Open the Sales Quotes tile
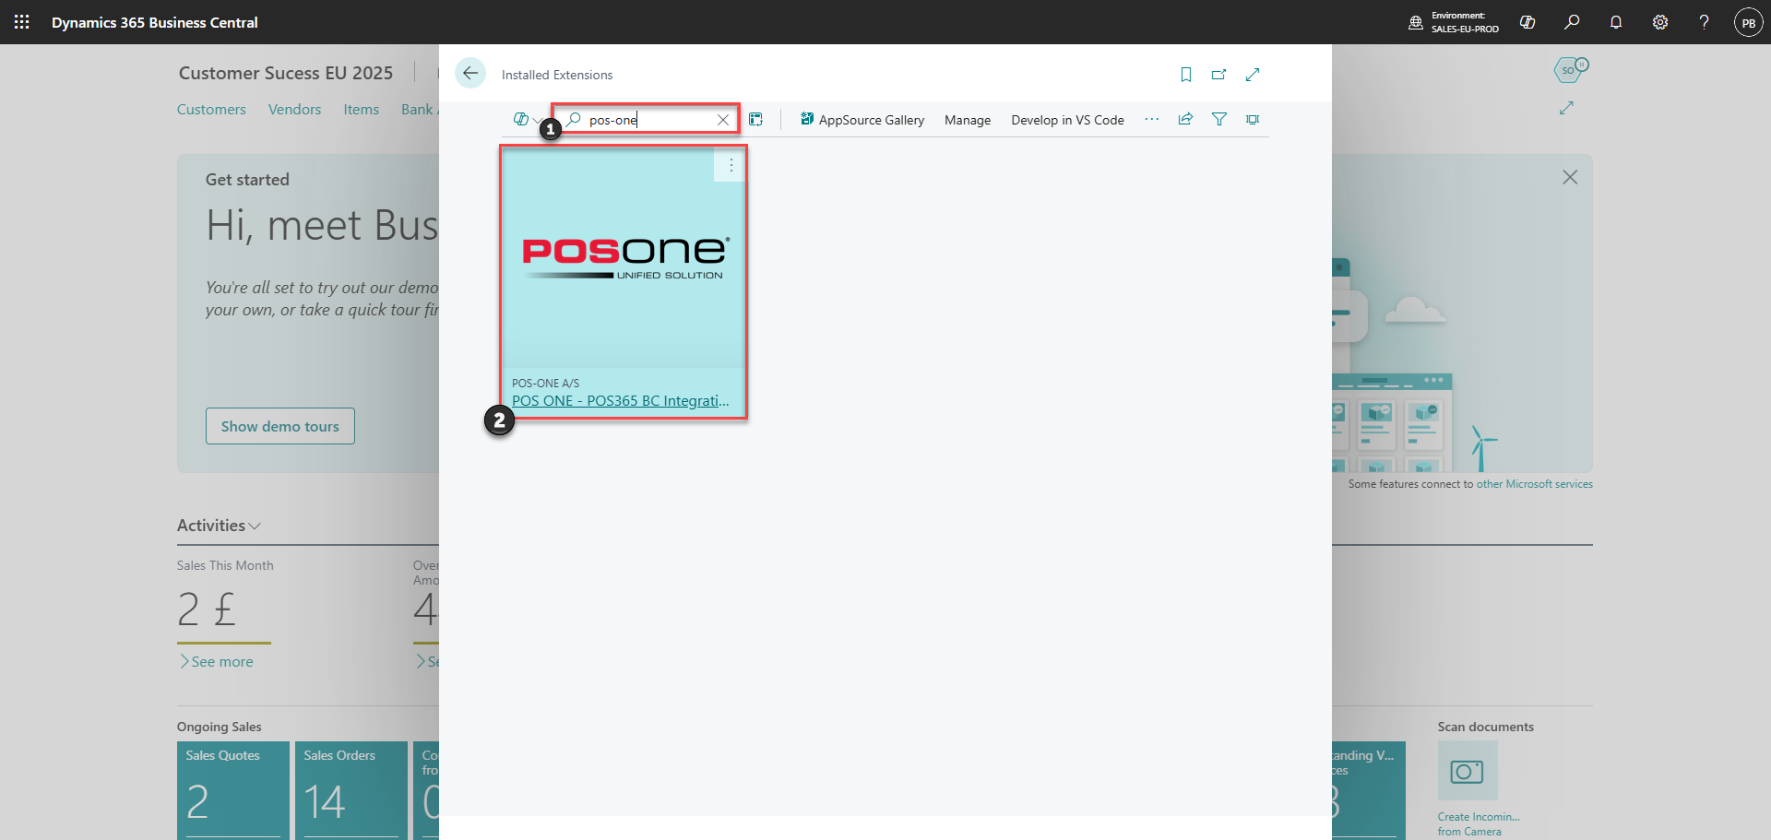The width and height of the screenshot is (1771, 840). coord(233,790)
